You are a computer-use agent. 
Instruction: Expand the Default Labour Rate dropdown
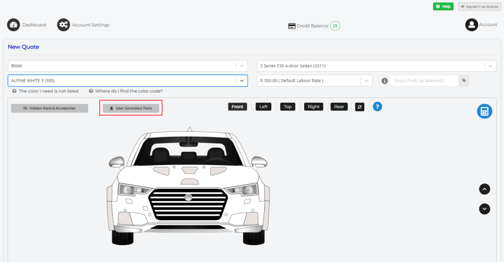click(x=366, y=81)
